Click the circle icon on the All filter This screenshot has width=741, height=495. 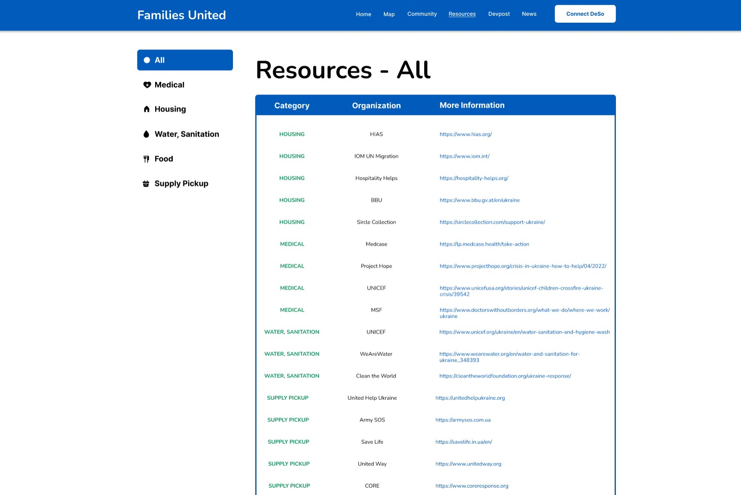(x=147, y=60)
